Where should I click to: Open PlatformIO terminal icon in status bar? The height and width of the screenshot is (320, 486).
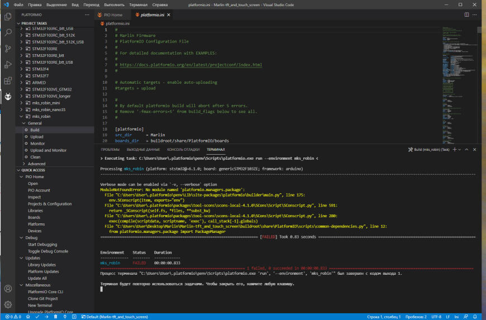[x=74, y=317]
